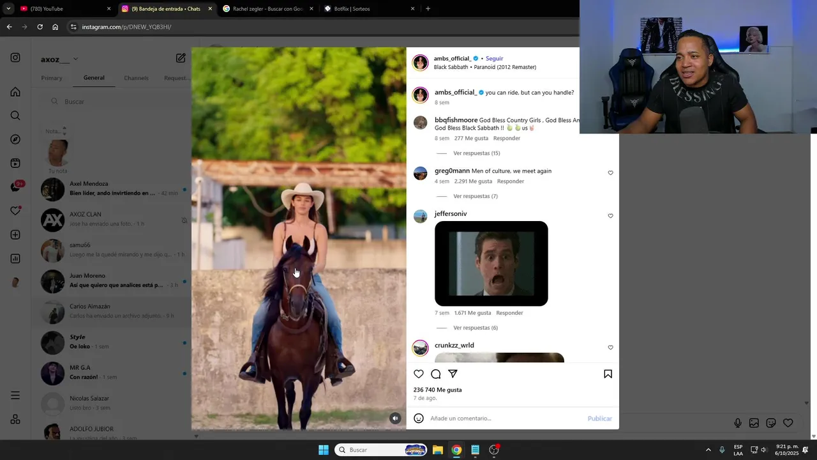Open the Explore compass icon
This screenshot has width=817, height=460.
[15, 139]
